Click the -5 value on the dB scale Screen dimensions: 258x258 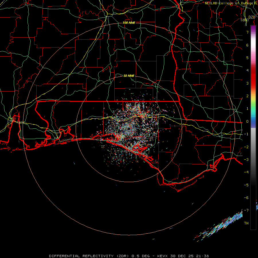(x=246, y=185)
